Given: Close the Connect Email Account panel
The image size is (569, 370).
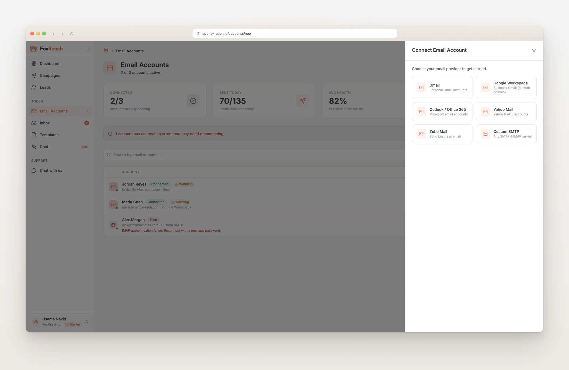Looking at the screenshot, I should click(x=534, y=51).
